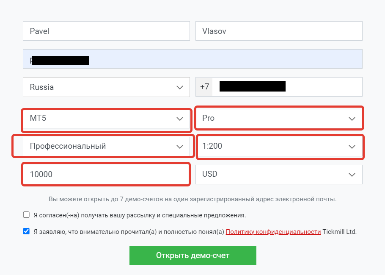Open the USD currency dropdown

[x=279, y=175]
